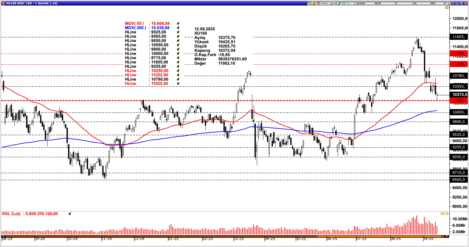Select the MOV( 200 ) indicator label
Viewport: 469px width, 247px height.
(135, 28)
